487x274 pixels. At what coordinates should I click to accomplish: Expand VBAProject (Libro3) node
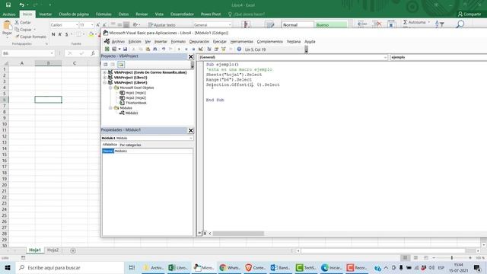click(x=105, y=78)
